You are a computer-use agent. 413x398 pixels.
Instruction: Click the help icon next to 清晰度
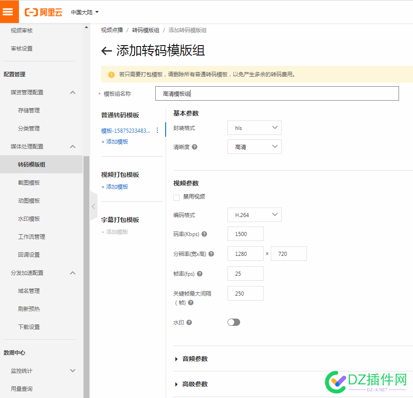point(195,147)
